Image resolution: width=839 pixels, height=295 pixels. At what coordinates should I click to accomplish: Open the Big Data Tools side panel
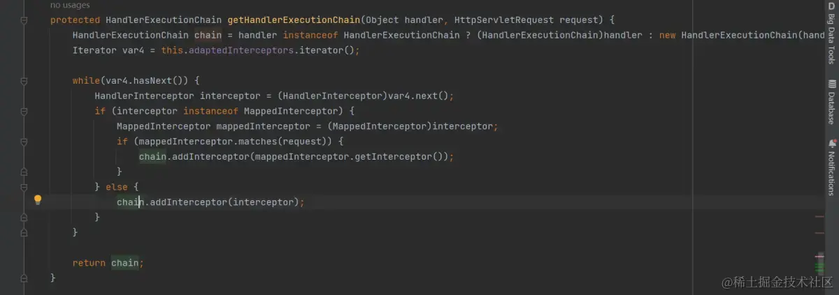(x=831, y=33)
